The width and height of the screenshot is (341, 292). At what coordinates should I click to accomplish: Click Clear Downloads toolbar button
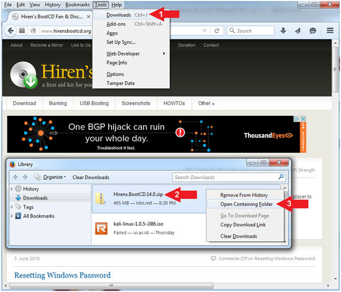point(91,177)
